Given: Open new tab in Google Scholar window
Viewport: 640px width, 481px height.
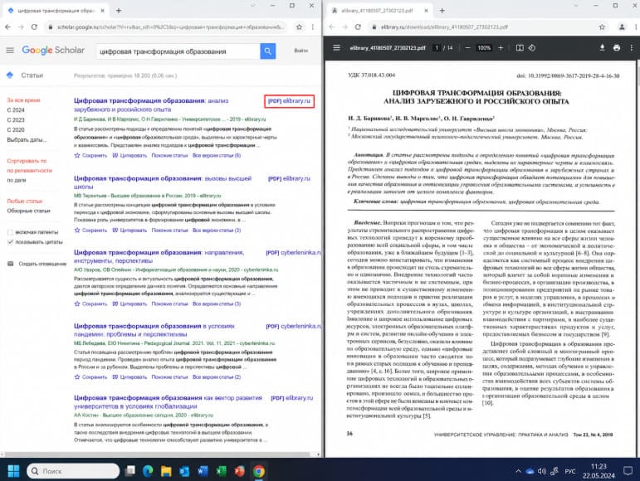Looking at the screenshot, I should [119, 11].
